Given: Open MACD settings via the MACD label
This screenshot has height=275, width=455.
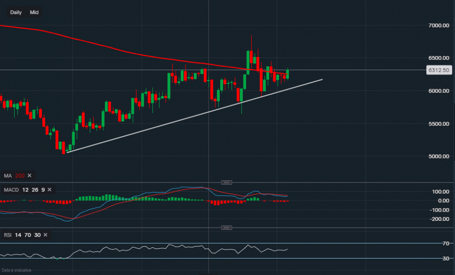Looking at the screenshot, I should pos(10,189).
